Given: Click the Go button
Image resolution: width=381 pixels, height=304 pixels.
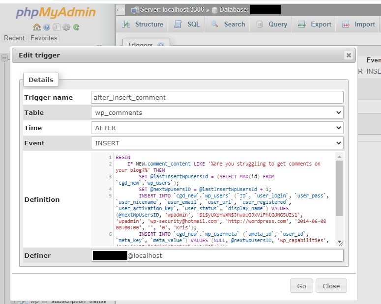Looking at the screenshot, I should point(301,286).
